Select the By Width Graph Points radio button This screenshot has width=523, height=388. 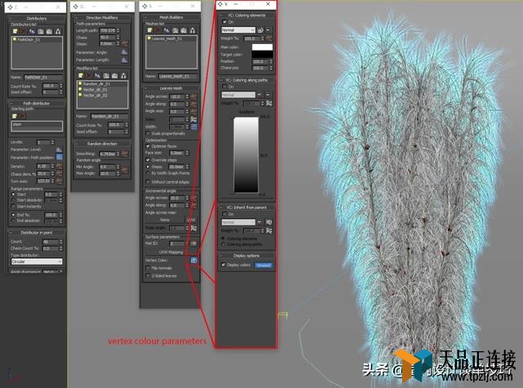point(148,173)
